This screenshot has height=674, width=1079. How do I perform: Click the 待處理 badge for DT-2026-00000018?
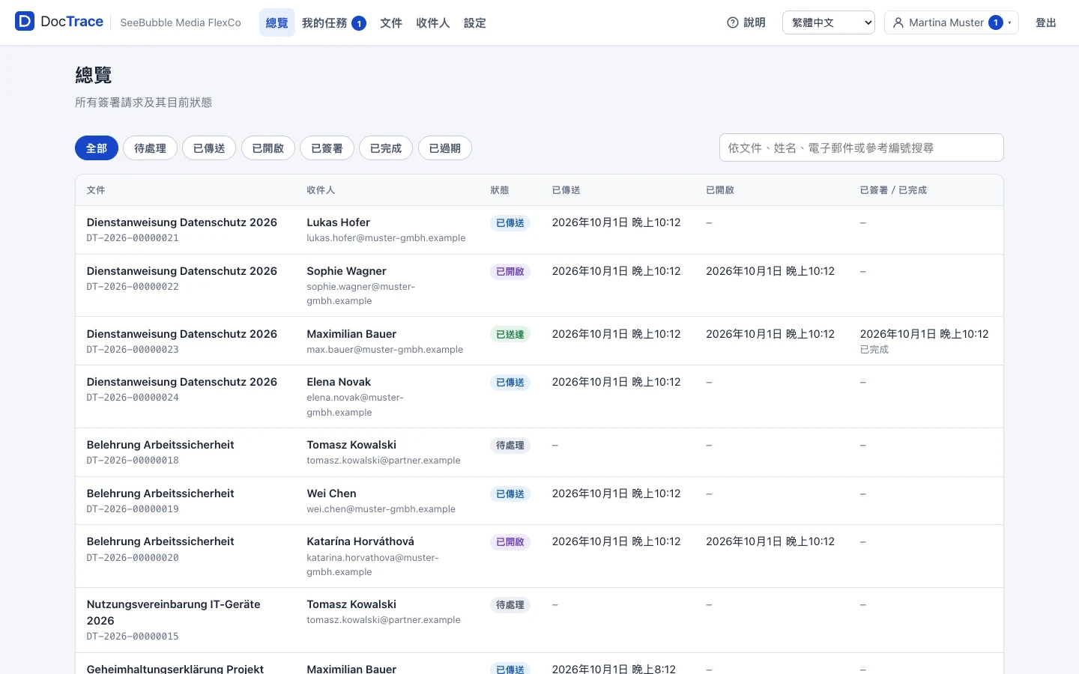[510, 446]
